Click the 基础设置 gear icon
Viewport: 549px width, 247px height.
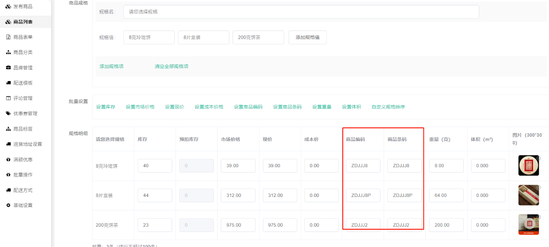8,205
